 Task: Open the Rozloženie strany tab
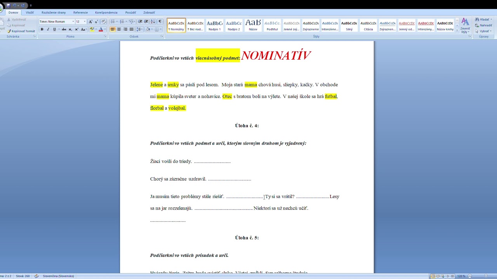click(x=54, y=12)
